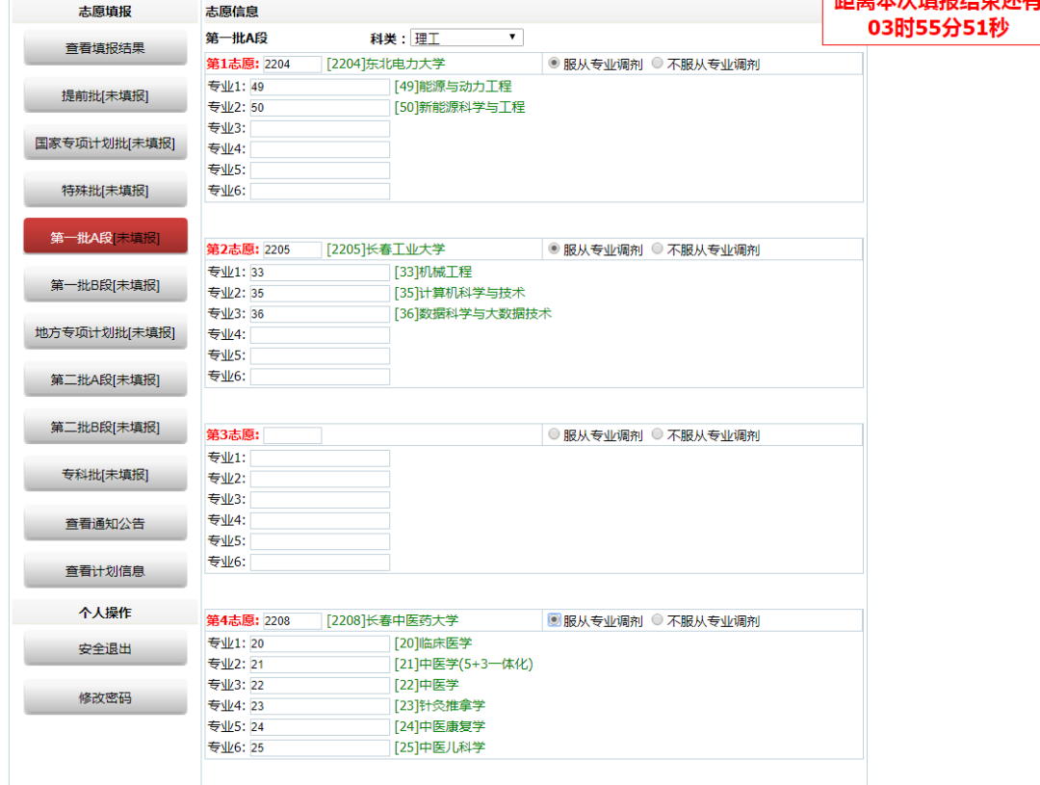The height and width of the screenshot is (785, 1040).
Task: Choose 服从专业调剂 for 第3志愿
Action: [x=554, y=434]
